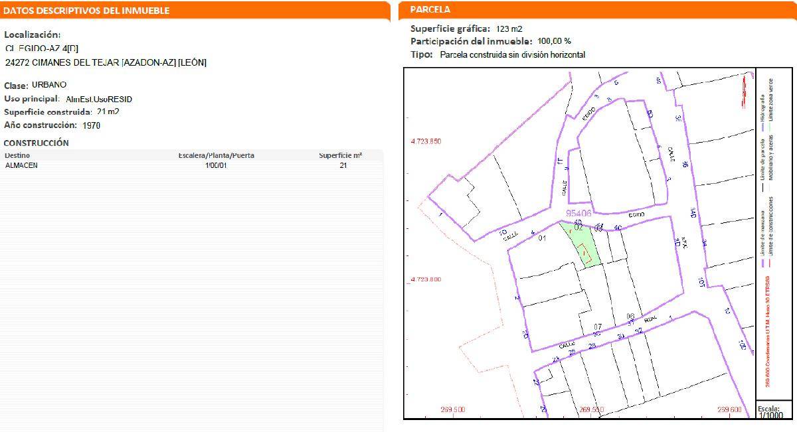797x432 pixels.
Task: Open the DATOS DESCRIPTIVOS DEL INMUEBLE header
Action: coord(87,11)
